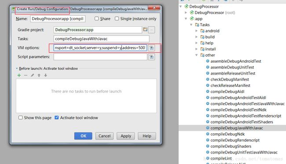Click the DebugProcessor root Gradle icon
The image size is (286, 164).
click(187, 7)
